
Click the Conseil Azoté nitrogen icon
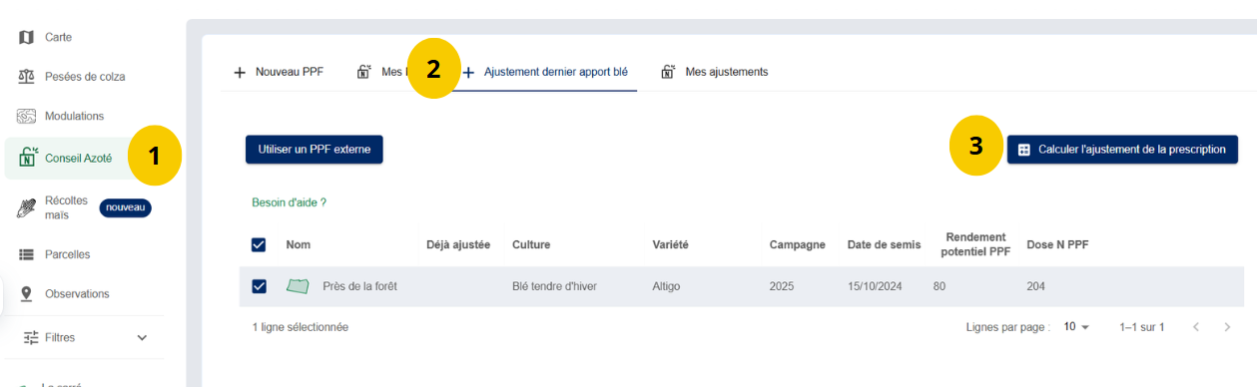[x=28, y=157]
